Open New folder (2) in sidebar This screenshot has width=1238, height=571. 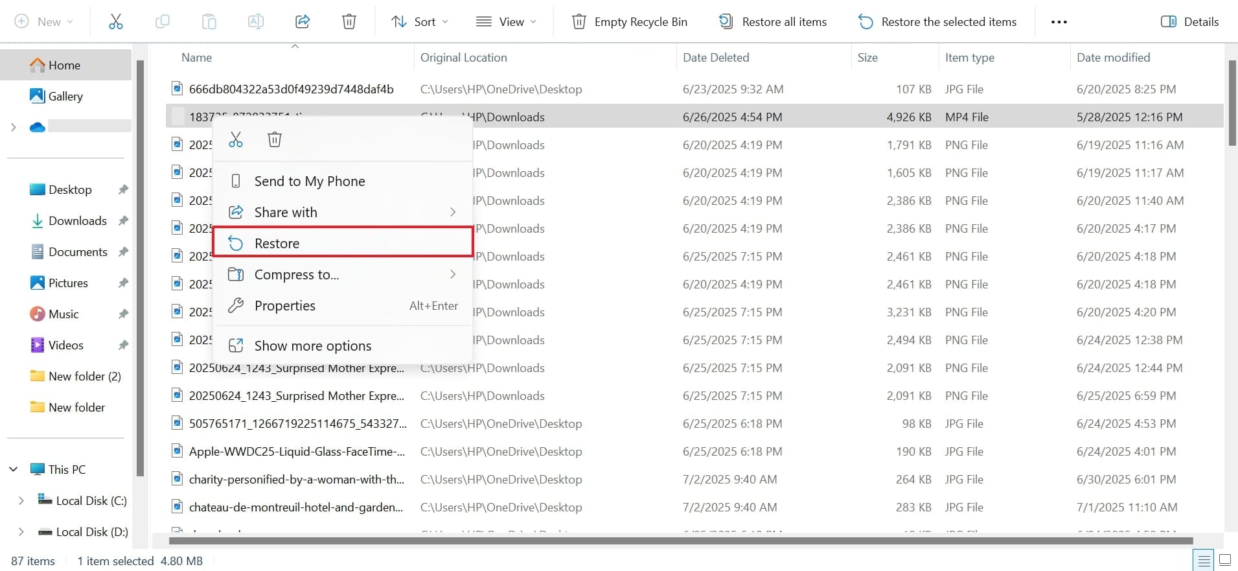pyautogui.click(x=76, y=376)
